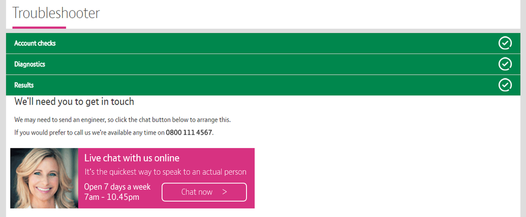This screenshot has height=217, width=526.
Task: Click the Troubleshooter heading
Action: point(56,13)
